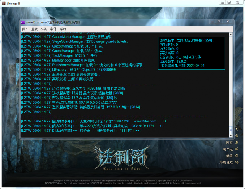Image resolution: width=245 pixels, height=189 pixels.
Task: Click console scrollbar up arrow
Action: coord(231,35)
